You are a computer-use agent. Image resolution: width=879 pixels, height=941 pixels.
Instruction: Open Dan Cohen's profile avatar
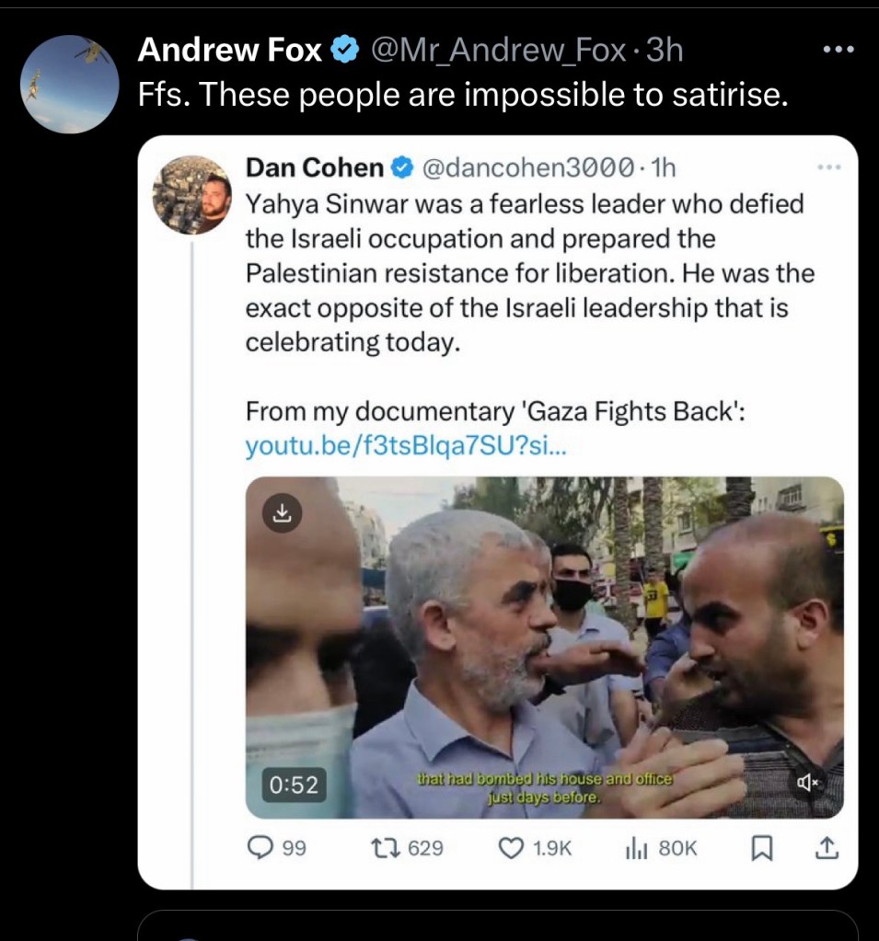pos(191,195)
